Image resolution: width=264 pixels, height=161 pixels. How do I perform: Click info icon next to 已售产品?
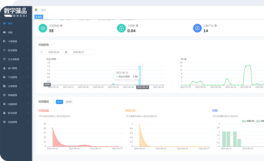click(215, 26)
